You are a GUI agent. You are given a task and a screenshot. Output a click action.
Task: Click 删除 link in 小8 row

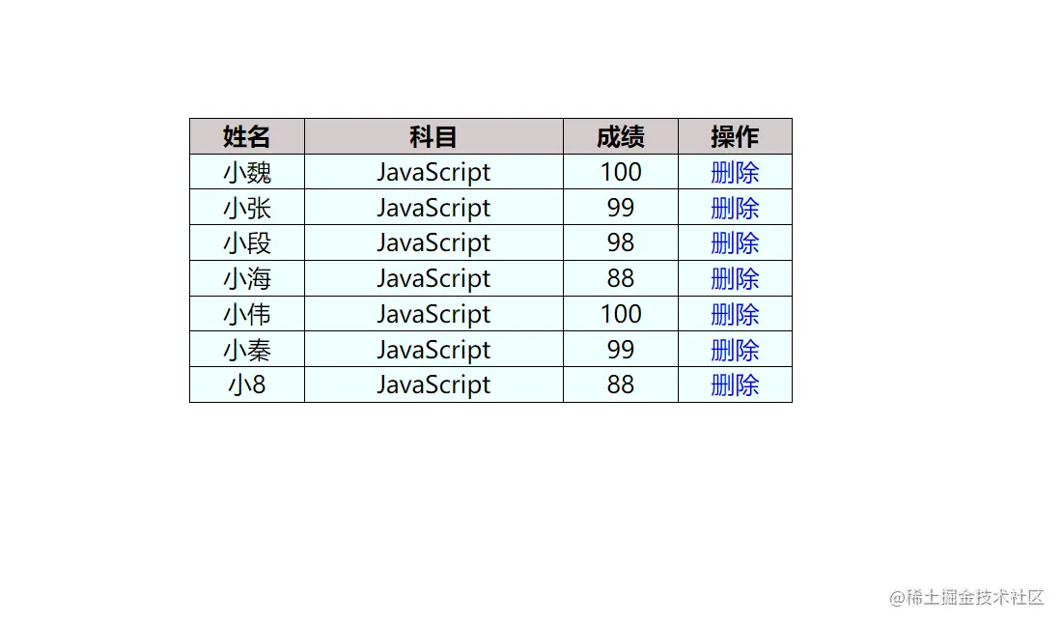735,385
